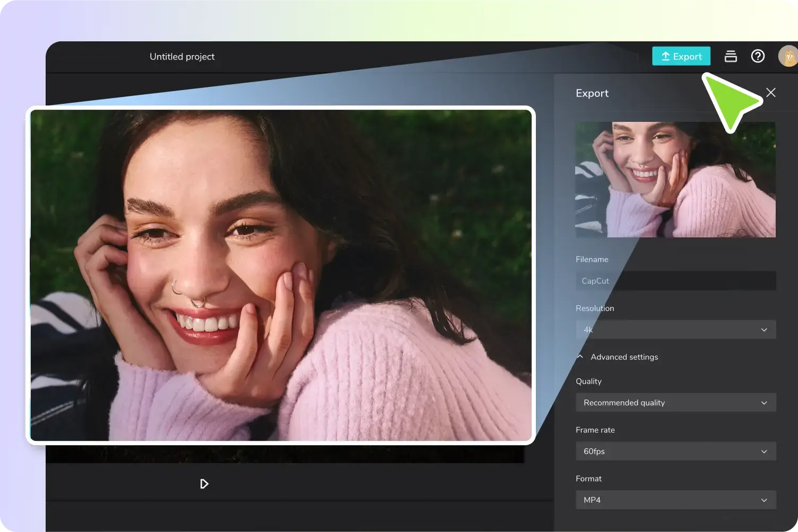Collapse Advanced settings using its chevron
798x532 pixels.
coord(580,357)
